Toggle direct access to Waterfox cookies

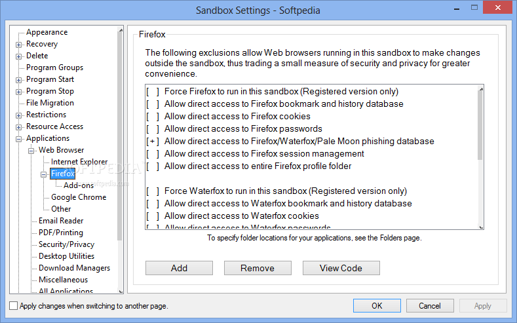153,216
